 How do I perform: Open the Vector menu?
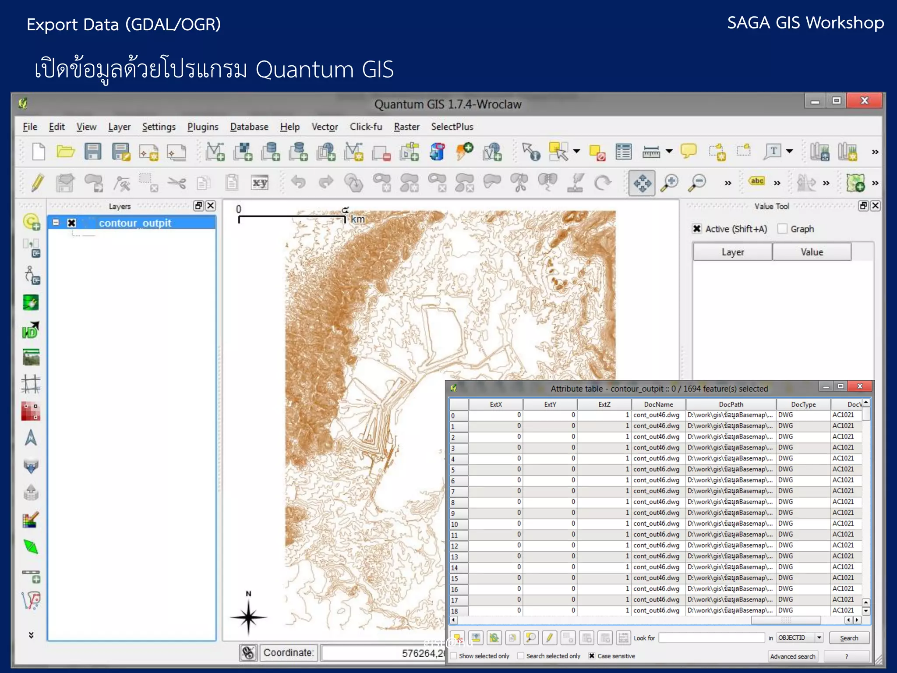pos(325,127)
